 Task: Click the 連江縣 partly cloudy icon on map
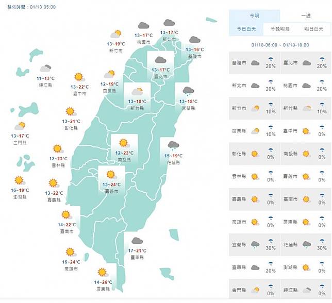click(46, 68)
